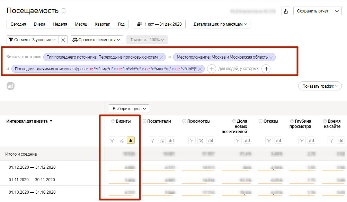Open the Детализация по месяцам dropdown
Viewport: 347px width, 202px height.
coord(220,24)
